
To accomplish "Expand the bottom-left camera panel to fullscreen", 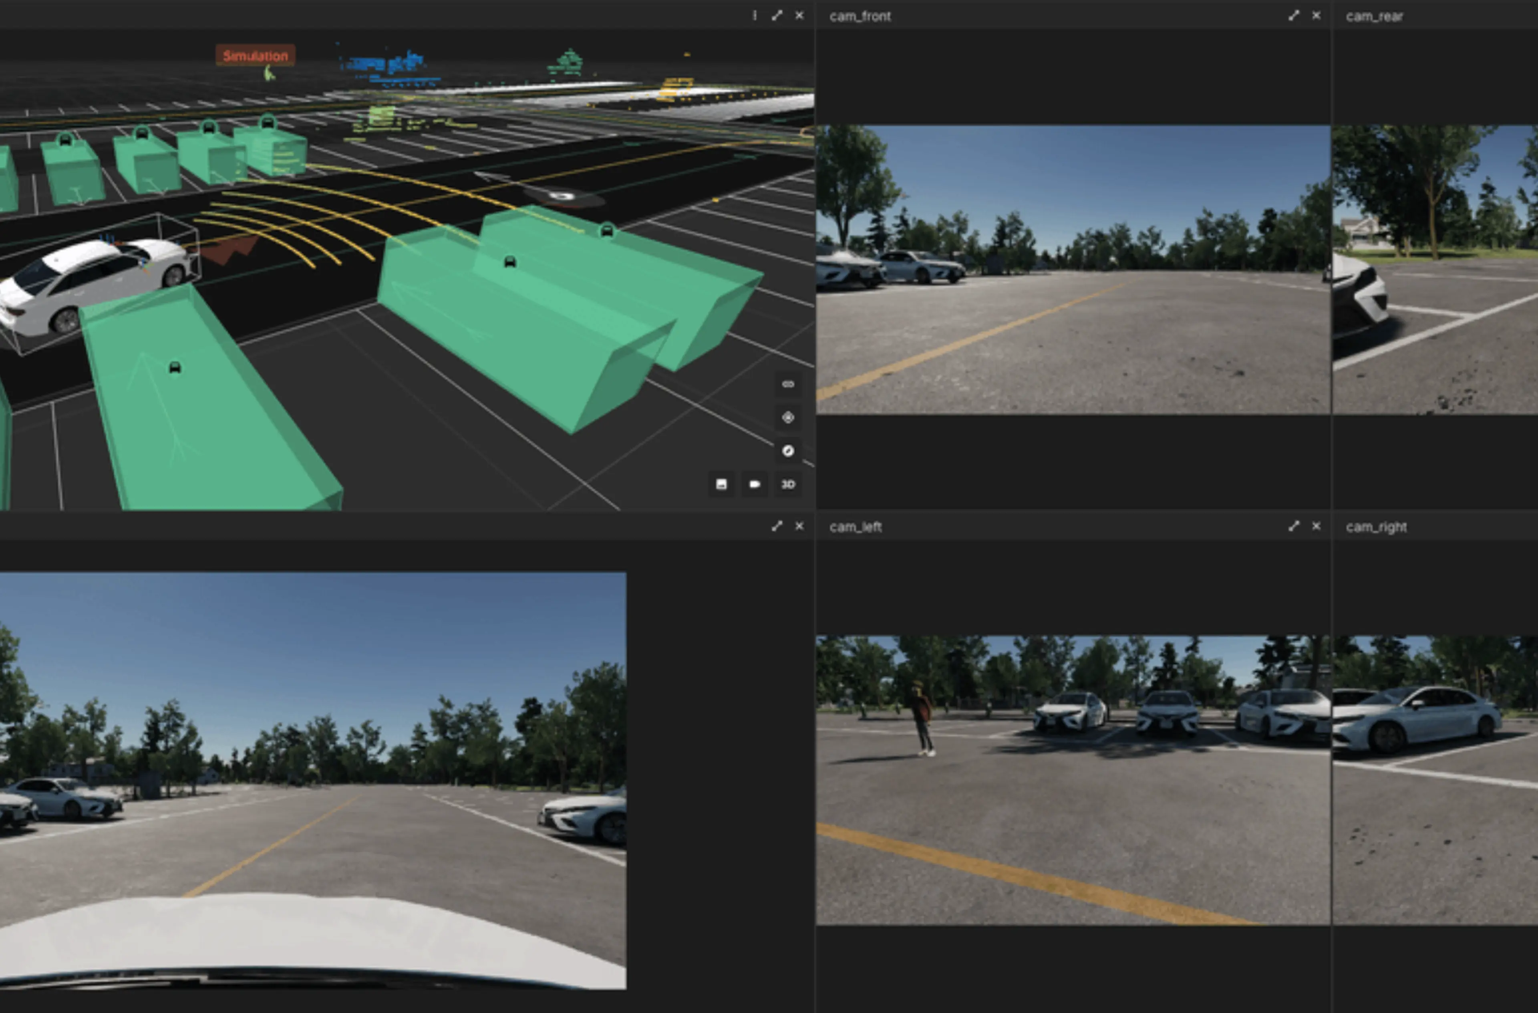I will (x=777, y=526).
